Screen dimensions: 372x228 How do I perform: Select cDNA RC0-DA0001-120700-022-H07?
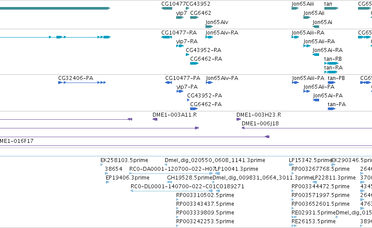click(x=172, y=169)
